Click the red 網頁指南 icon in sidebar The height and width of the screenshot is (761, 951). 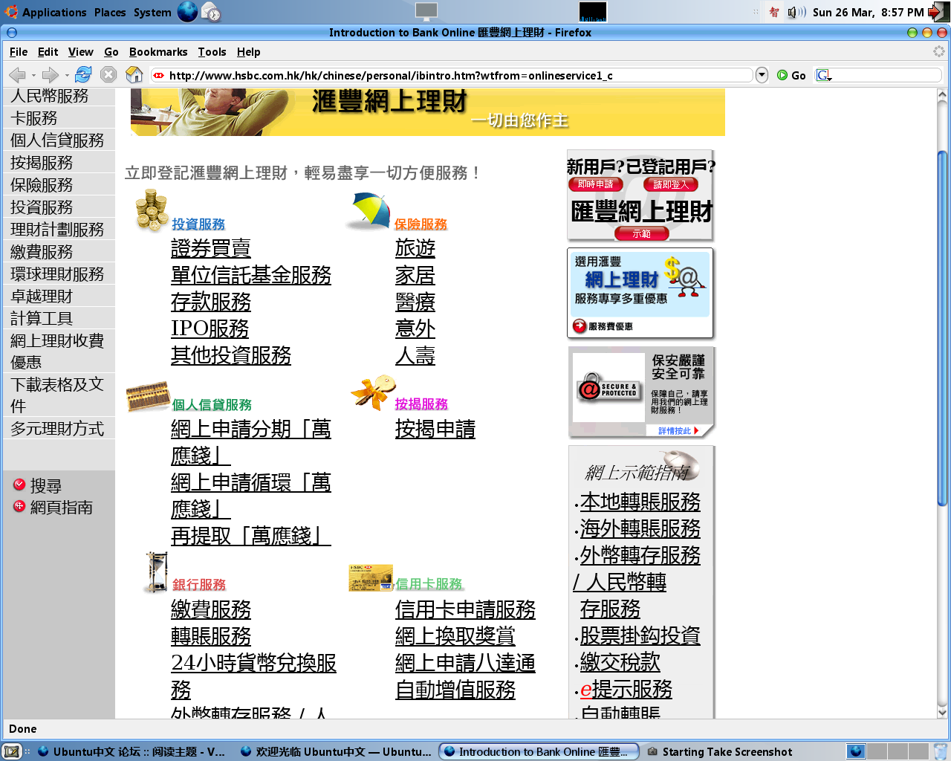click(19, 506)
